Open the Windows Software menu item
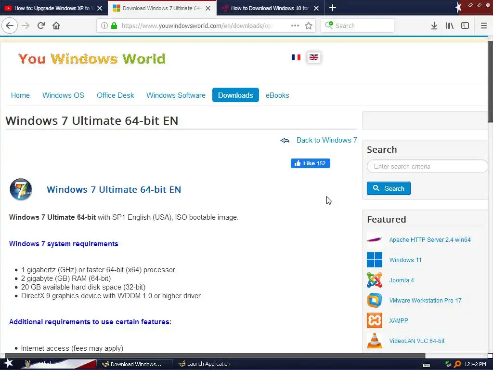 [x=176, y=95]
